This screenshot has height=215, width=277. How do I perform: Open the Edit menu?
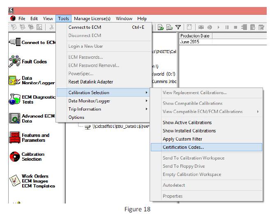pyautogui.click(x=34, y=18)
